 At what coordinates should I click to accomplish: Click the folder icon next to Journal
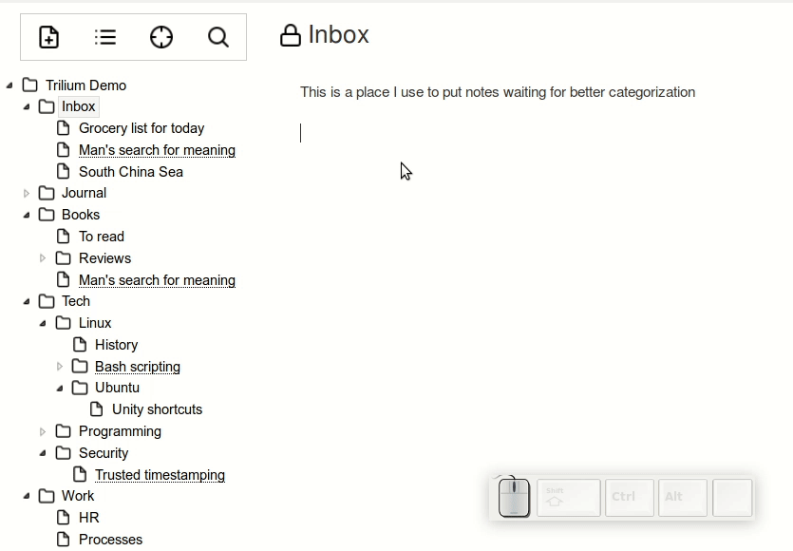(x=47, y=193)
